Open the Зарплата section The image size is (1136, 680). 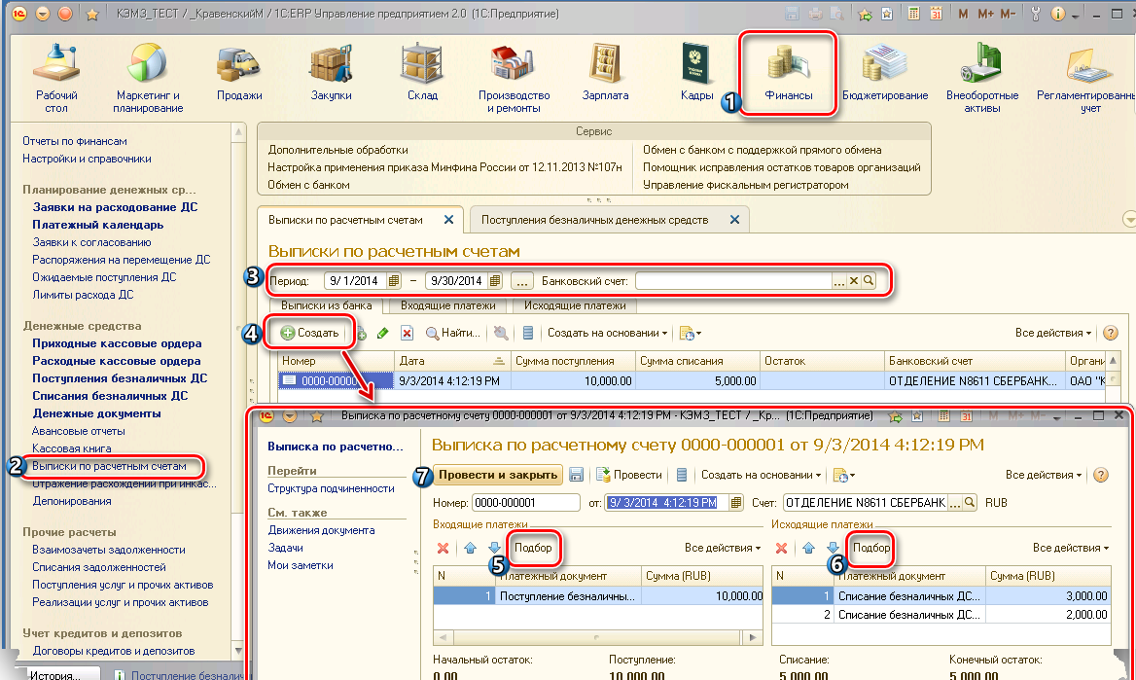[605, 73]
